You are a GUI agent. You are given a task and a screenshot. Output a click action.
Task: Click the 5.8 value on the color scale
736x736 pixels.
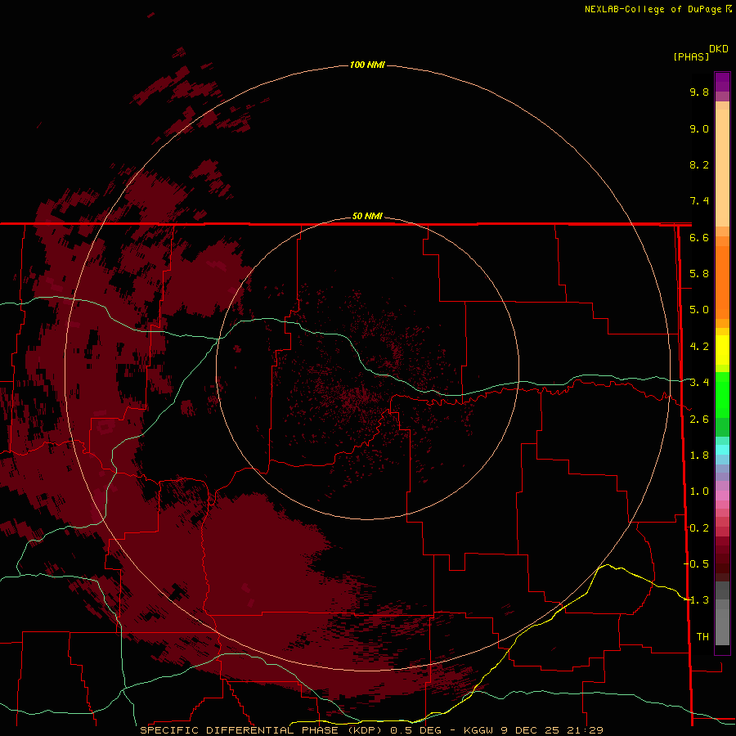tap(699, 274)
